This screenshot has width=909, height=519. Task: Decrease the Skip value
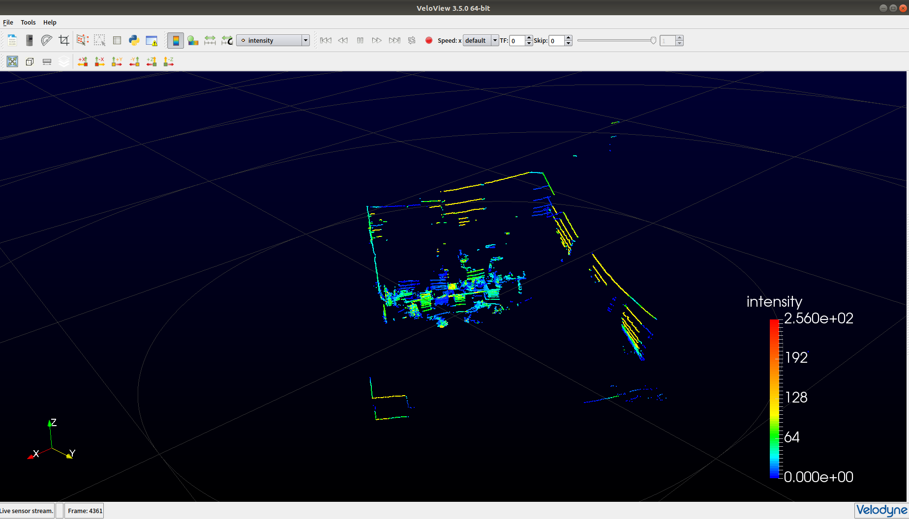coord(568,43)
